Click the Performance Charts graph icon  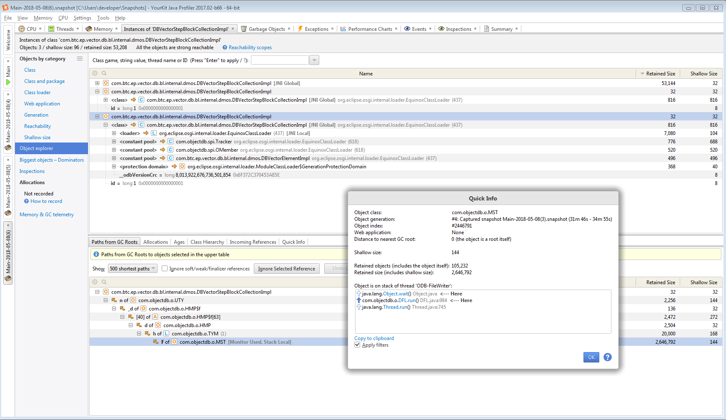click(343, 29)
